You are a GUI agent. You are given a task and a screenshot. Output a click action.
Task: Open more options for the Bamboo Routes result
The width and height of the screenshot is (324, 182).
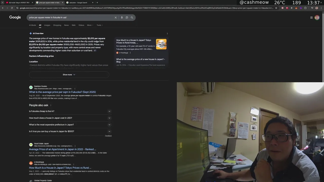pos(75,89)
